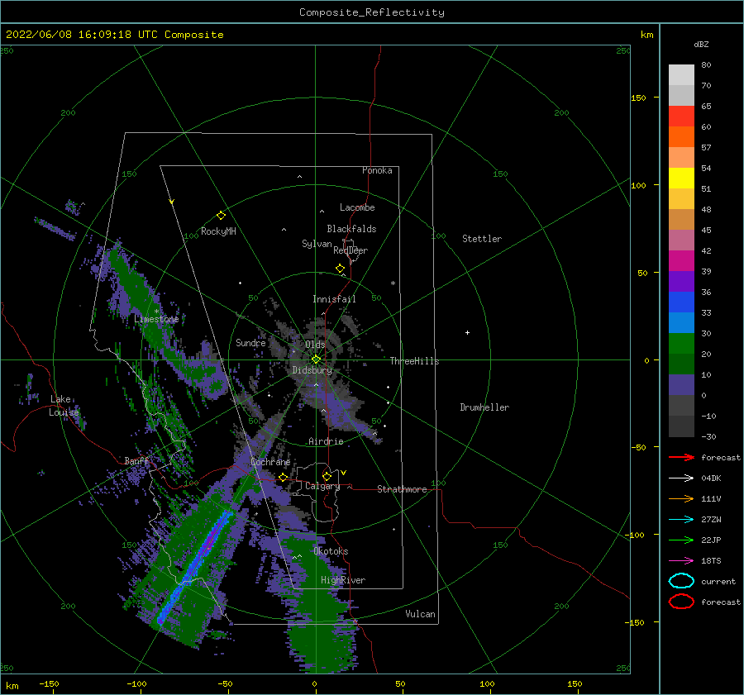Viewport: 744px width, 695px height.
Task: Select the slate purple 10–0 dBZ swatch
Action: [681, 385]
